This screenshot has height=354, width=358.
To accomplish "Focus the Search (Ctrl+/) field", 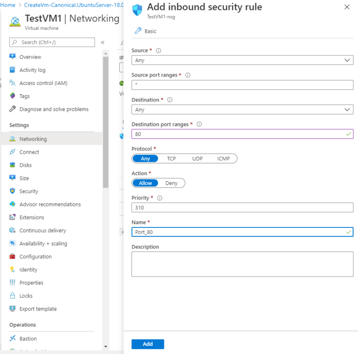I will [x=52, y=42].
